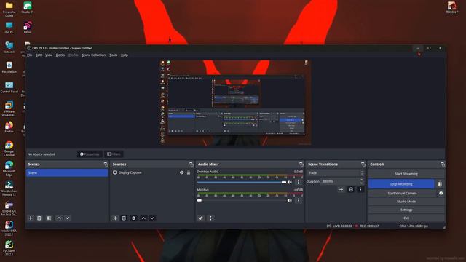This screenshot has height=262, width=466.
Task: Float the Audio Mixer dock panel
Action: click(x=301, y=164)
